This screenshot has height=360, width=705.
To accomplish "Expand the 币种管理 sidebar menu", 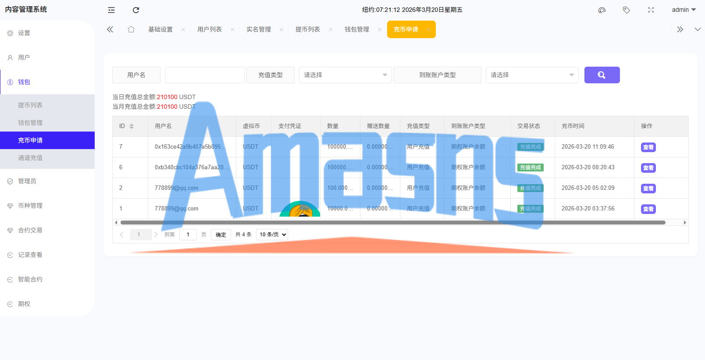I will click(x=47, y=206).
